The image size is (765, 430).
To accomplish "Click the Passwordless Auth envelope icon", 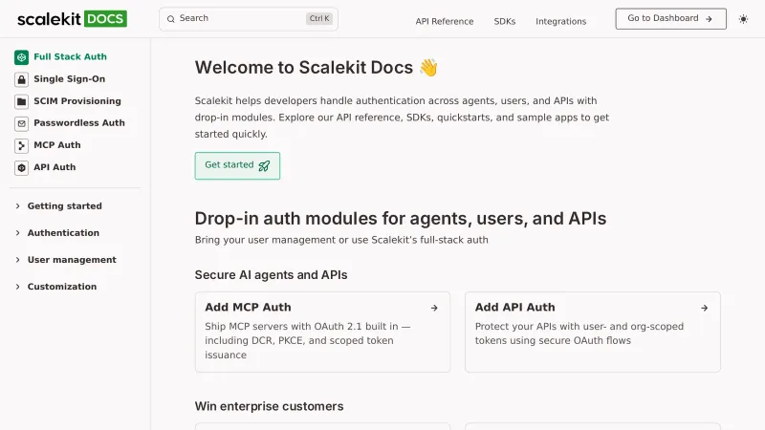I will (x=21, y=123).
